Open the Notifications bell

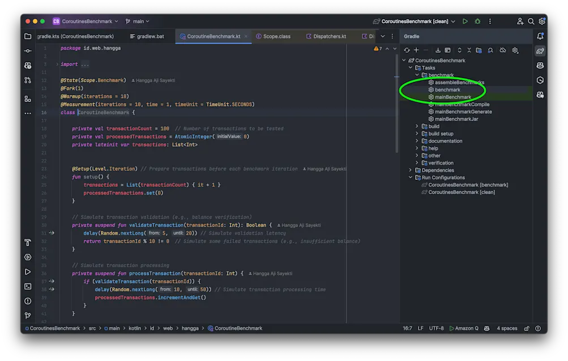(x=540, y=36)
